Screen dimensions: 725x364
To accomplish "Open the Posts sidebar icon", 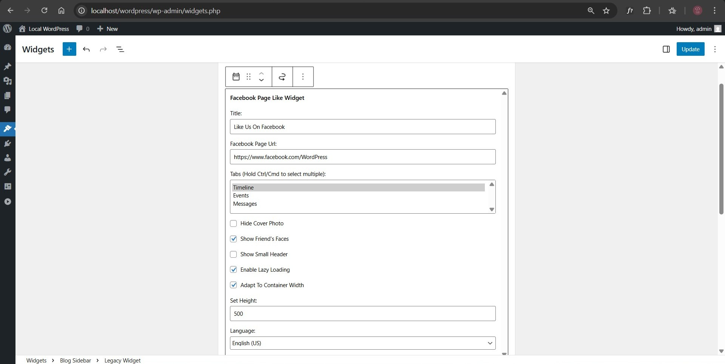I will click(x=8, y=66).
